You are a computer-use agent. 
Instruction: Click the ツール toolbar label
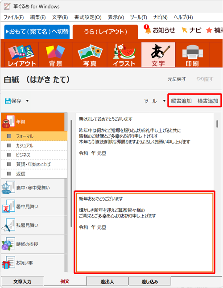click(x=150, y=101)
